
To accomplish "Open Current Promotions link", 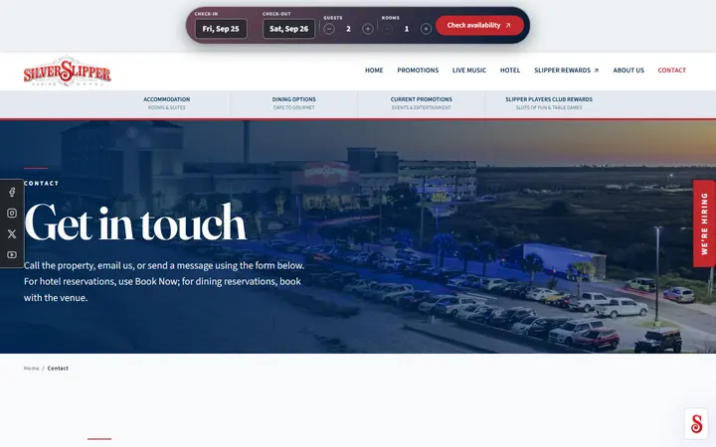I will point(421,103).
